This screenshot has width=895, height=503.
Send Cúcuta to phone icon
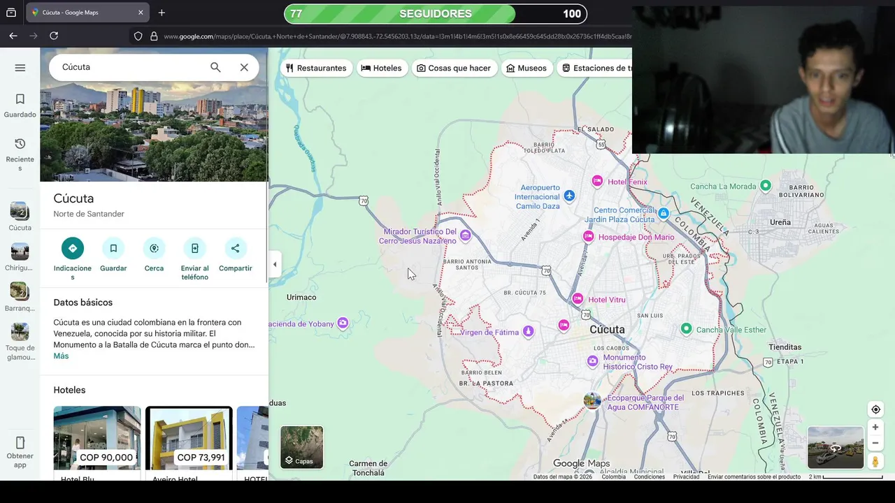(194, 248)
